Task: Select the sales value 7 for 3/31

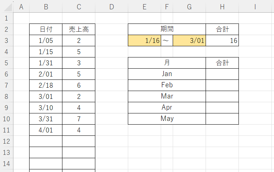Action: pos(78,119)
